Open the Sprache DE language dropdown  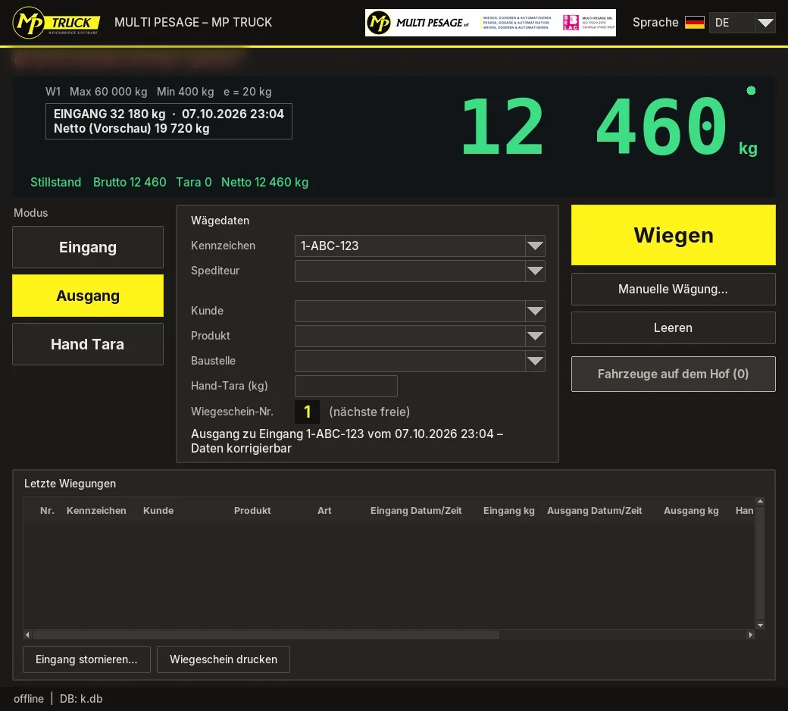[x=742, y=23]
